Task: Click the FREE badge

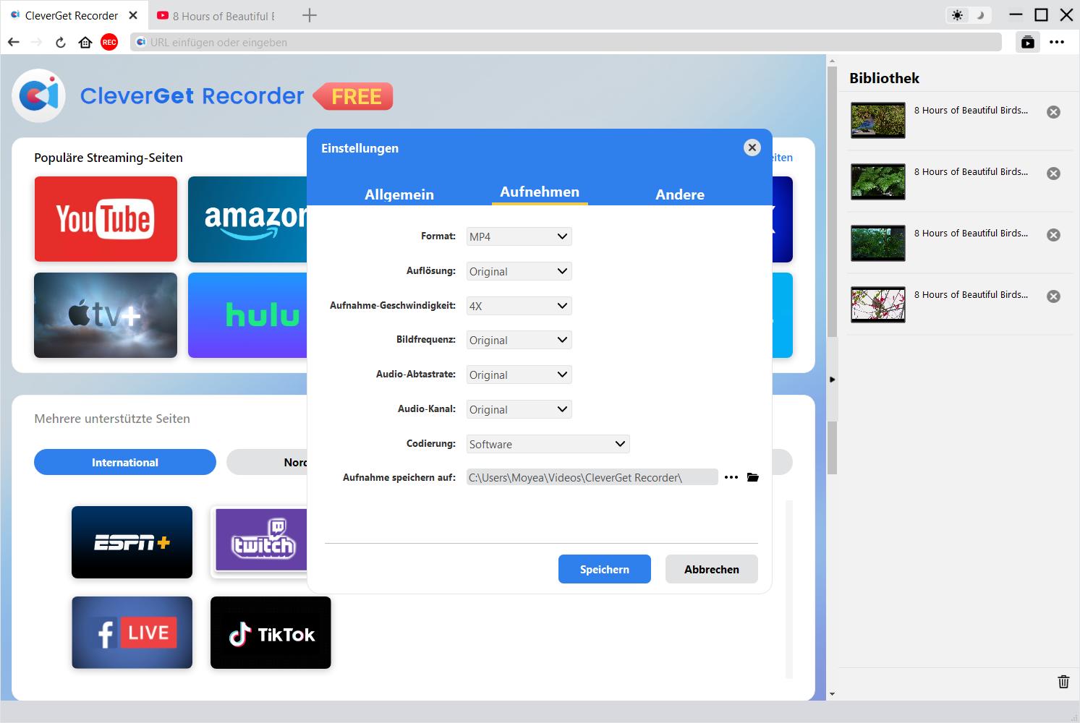Action: tap(354, 96)
